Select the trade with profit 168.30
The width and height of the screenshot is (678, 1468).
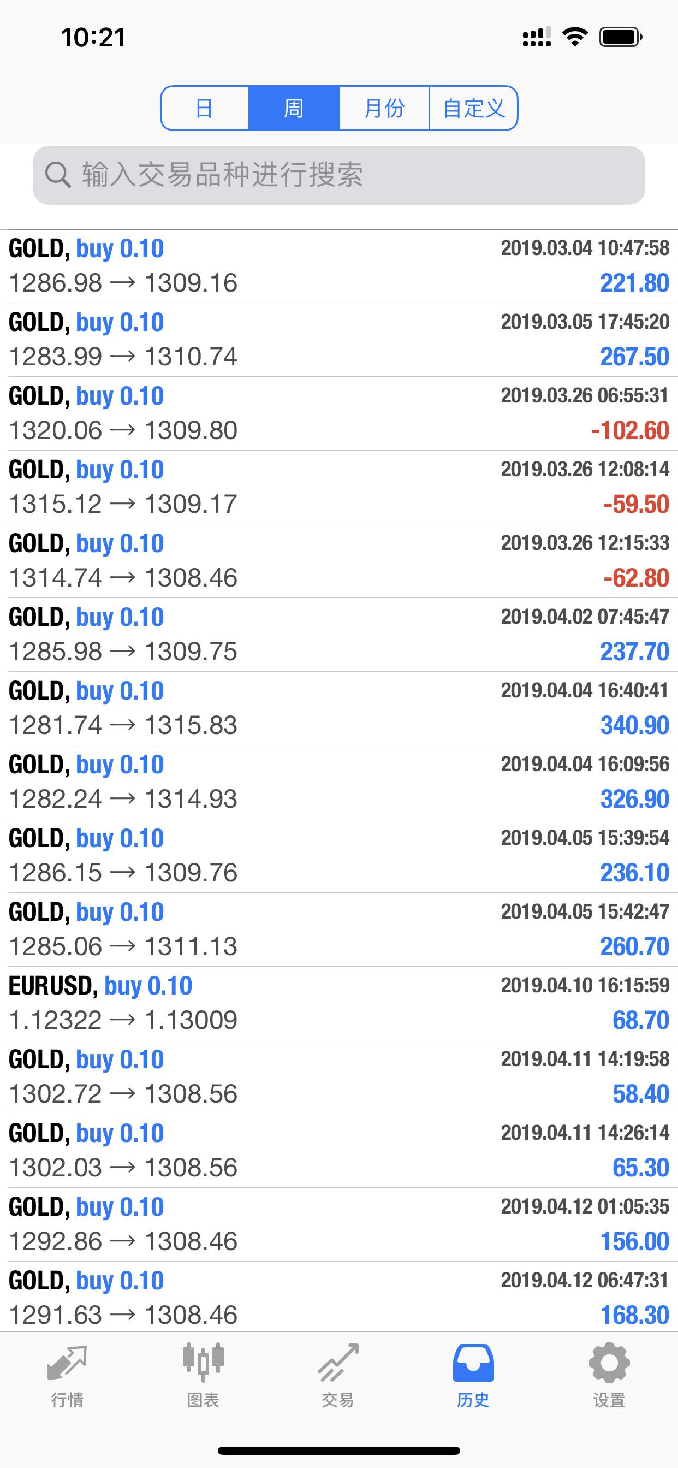pos(339,1298)
